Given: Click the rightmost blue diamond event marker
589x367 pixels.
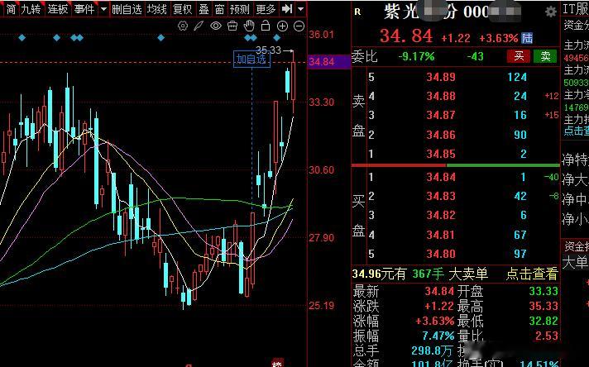Looking at the screenshot, I should point(277,37).
